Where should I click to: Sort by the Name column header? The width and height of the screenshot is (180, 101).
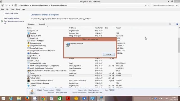click(29, 28)
